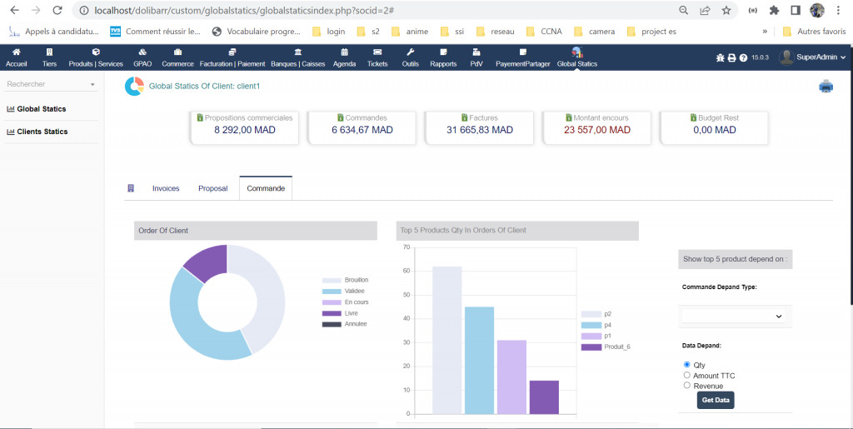Click the browser address bar
The height and width of the screenshot is (429, 853).
point(375,11)
